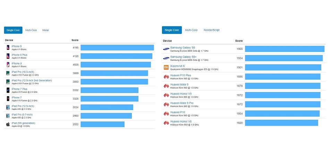Click the Device header in the iOS table

point(9,40)
